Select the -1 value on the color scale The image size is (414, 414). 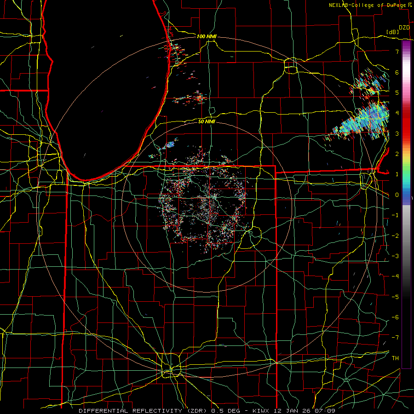(x=395, y=215)
